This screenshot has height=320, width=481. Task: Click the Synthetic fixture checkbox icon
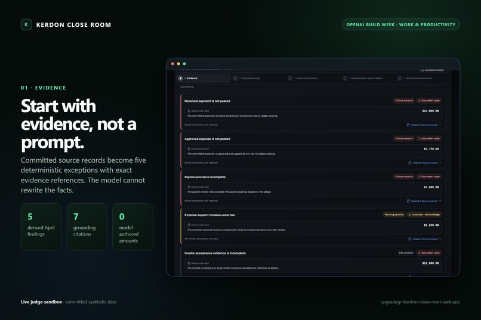pos(422,70)
